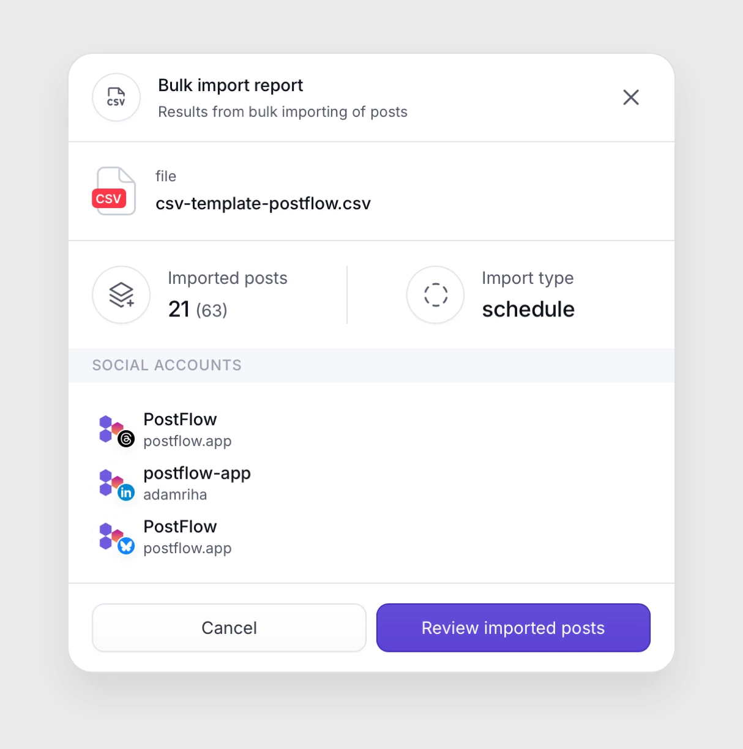743x749 pixels.
Task: Click Review imported posts button
Action: coord(513,628)
